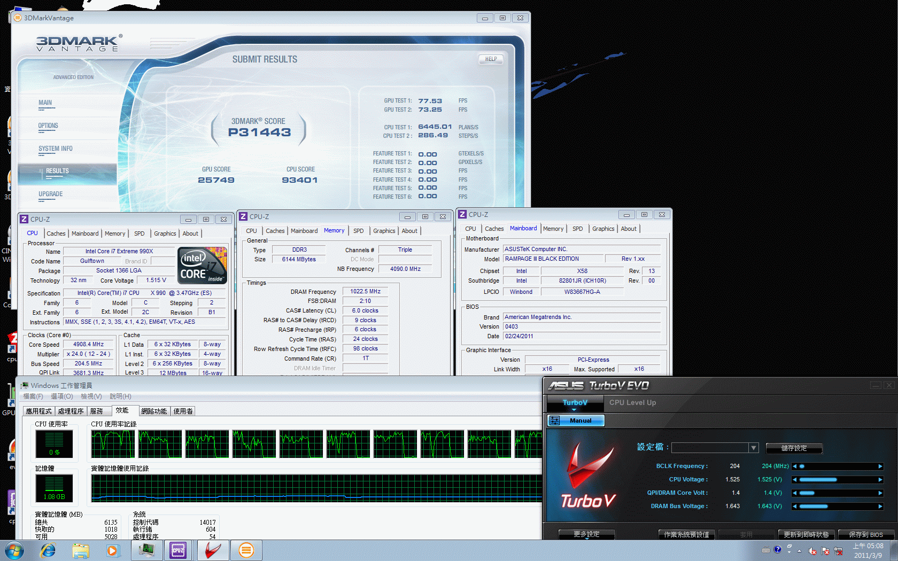This screenshot has width=898, height=561.
Task: Open 選項(O) menu in Task Manager
Action: click(62, 396)
